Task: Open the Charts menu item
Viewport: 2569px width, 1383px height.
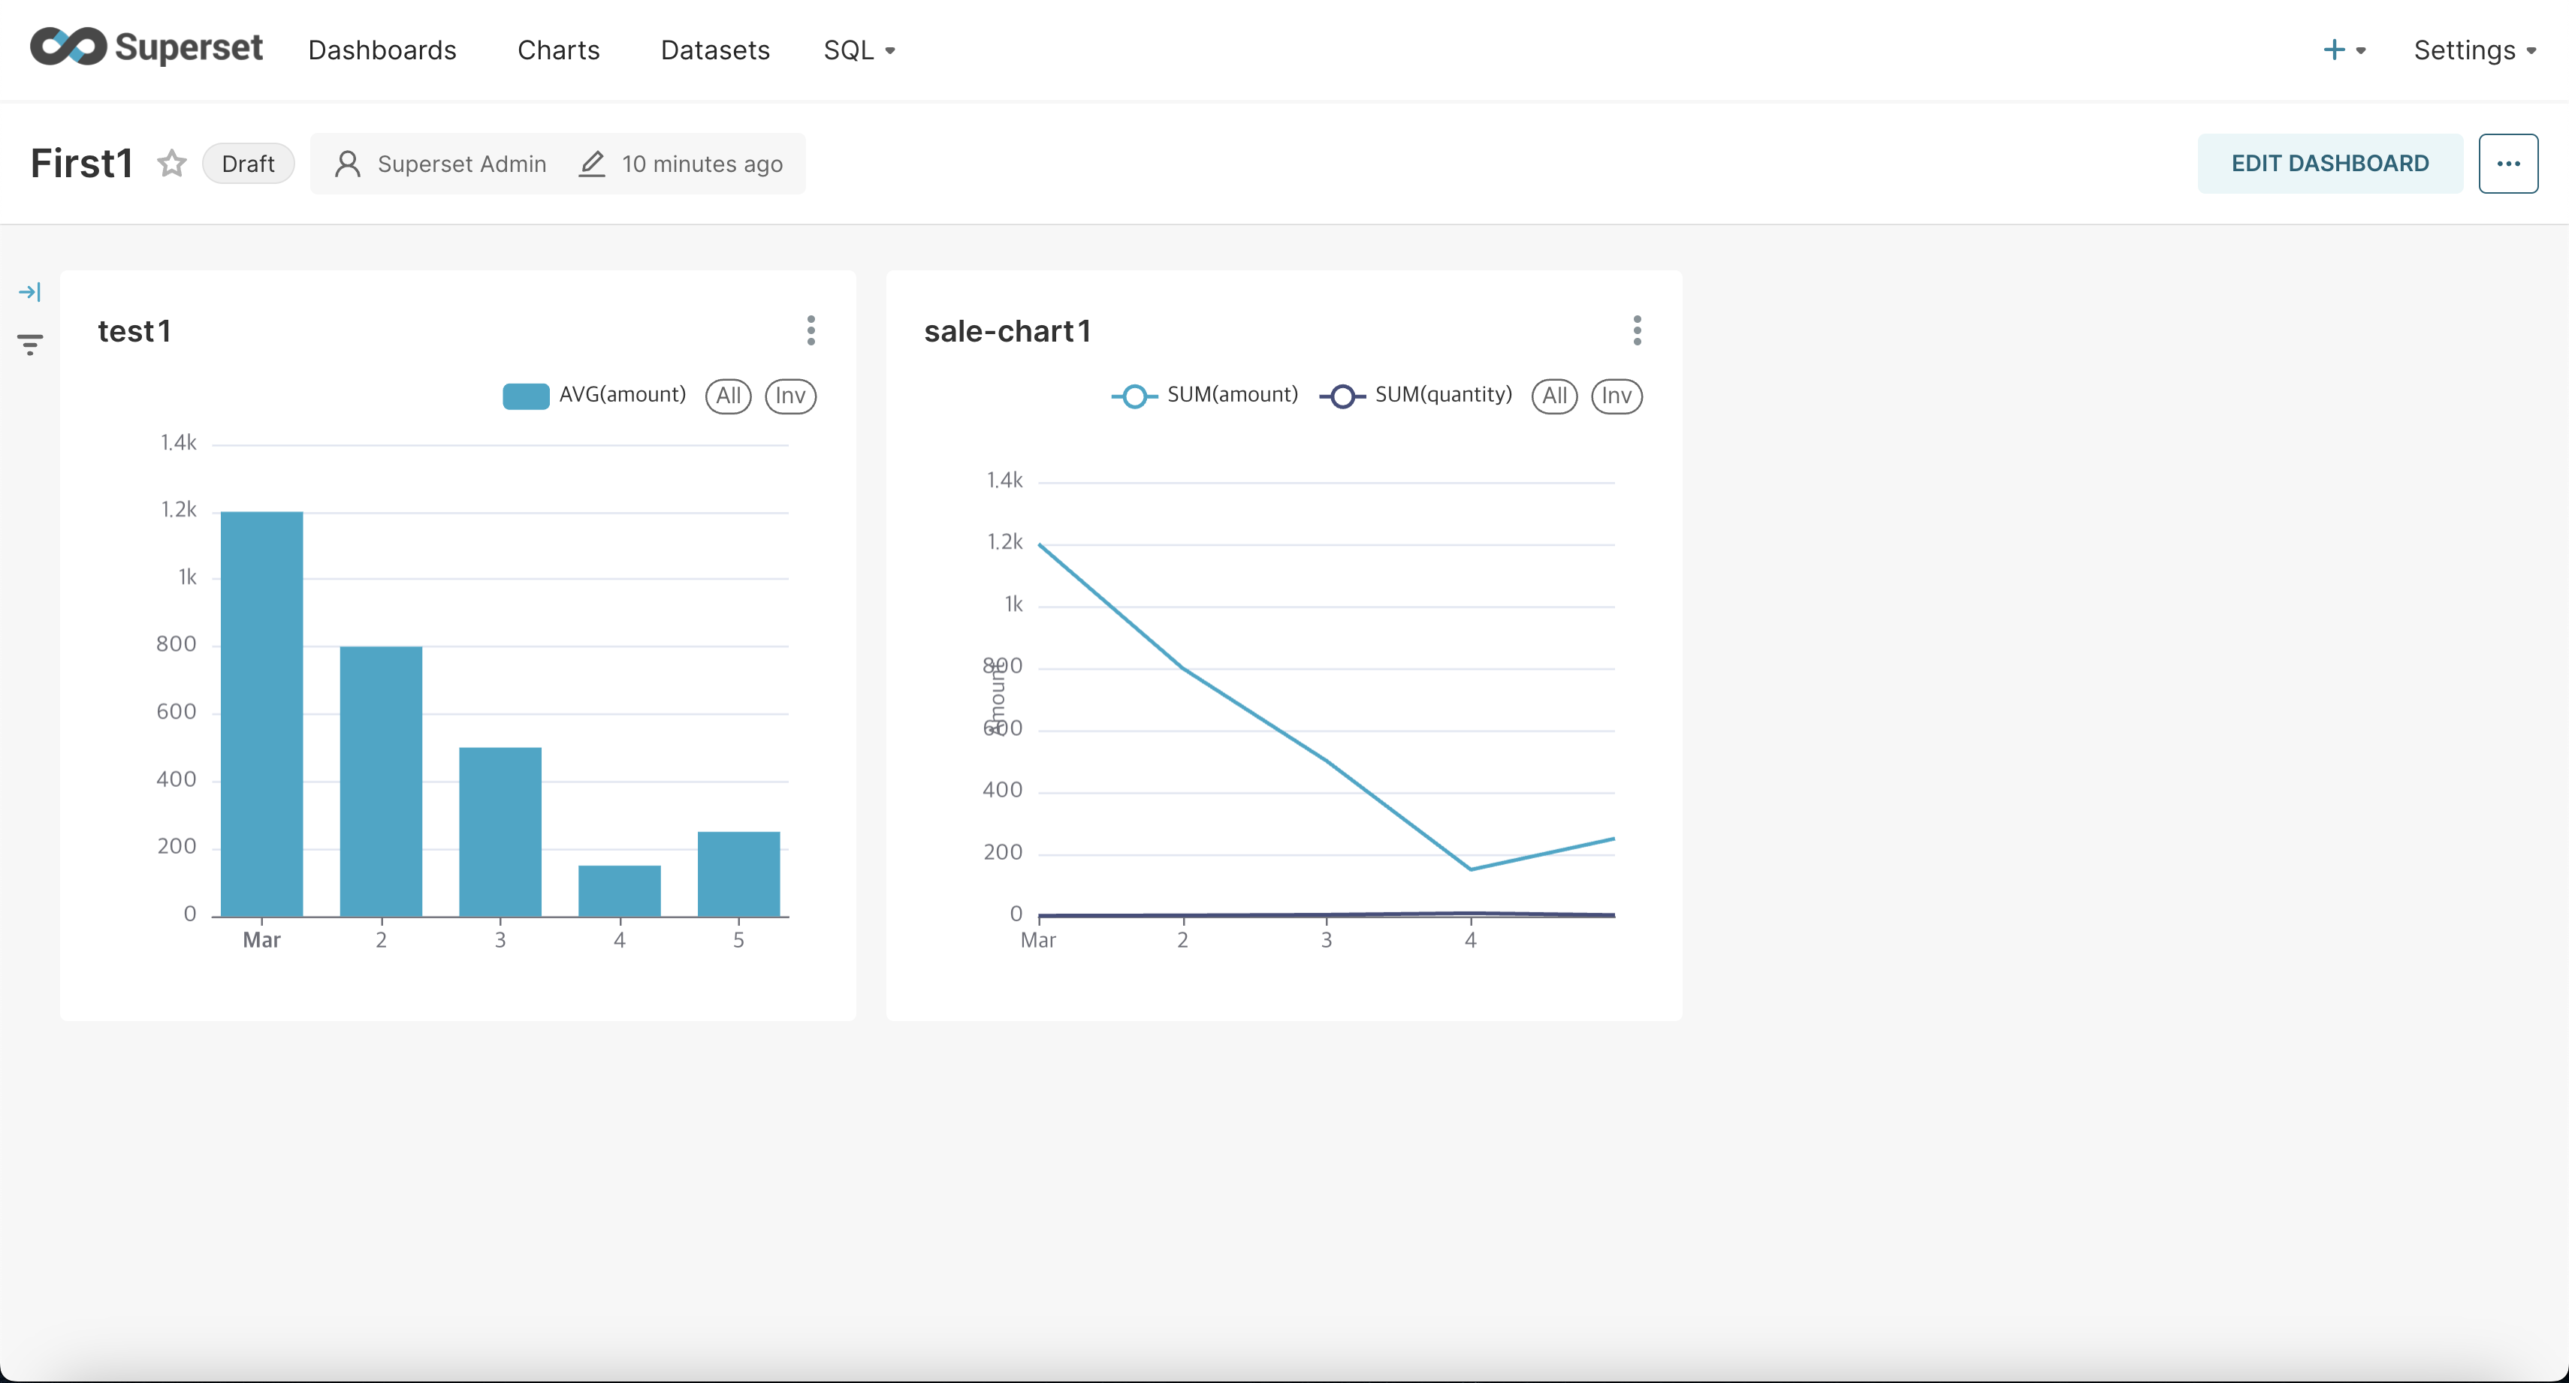Action: (x=558, y=50)
